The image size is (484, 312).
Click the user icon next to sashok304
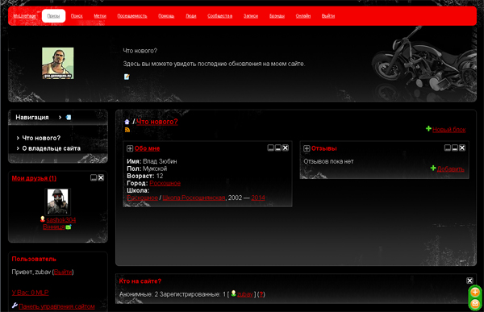[43, 219]
